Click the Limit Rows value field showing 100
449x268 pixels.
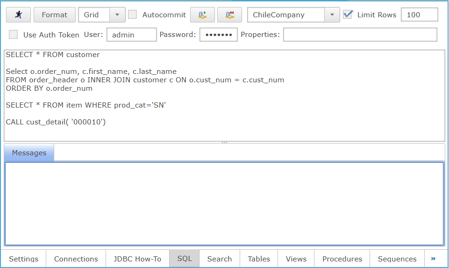pos(419,15)
